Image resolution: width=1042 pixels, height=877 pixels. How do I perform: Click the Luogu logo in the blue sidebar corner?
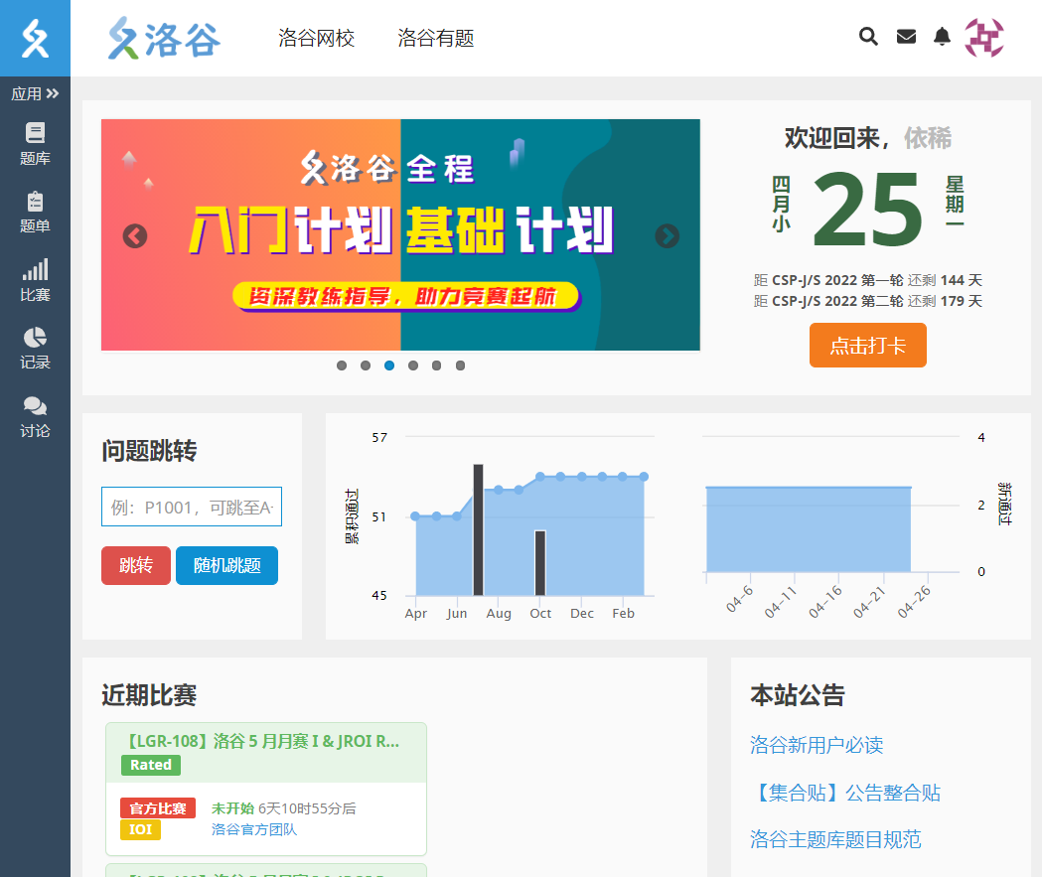[35, 38]
